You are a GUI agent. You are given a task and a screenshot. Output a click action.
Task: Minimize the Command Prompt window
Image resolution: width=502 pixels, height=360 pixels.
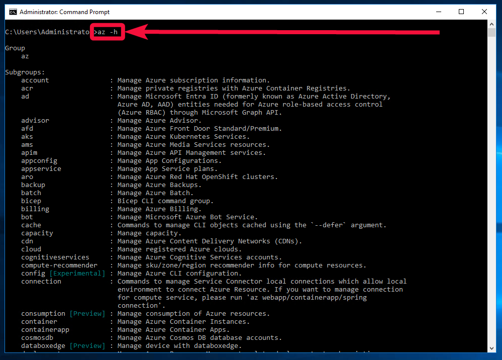coord(439,12)
